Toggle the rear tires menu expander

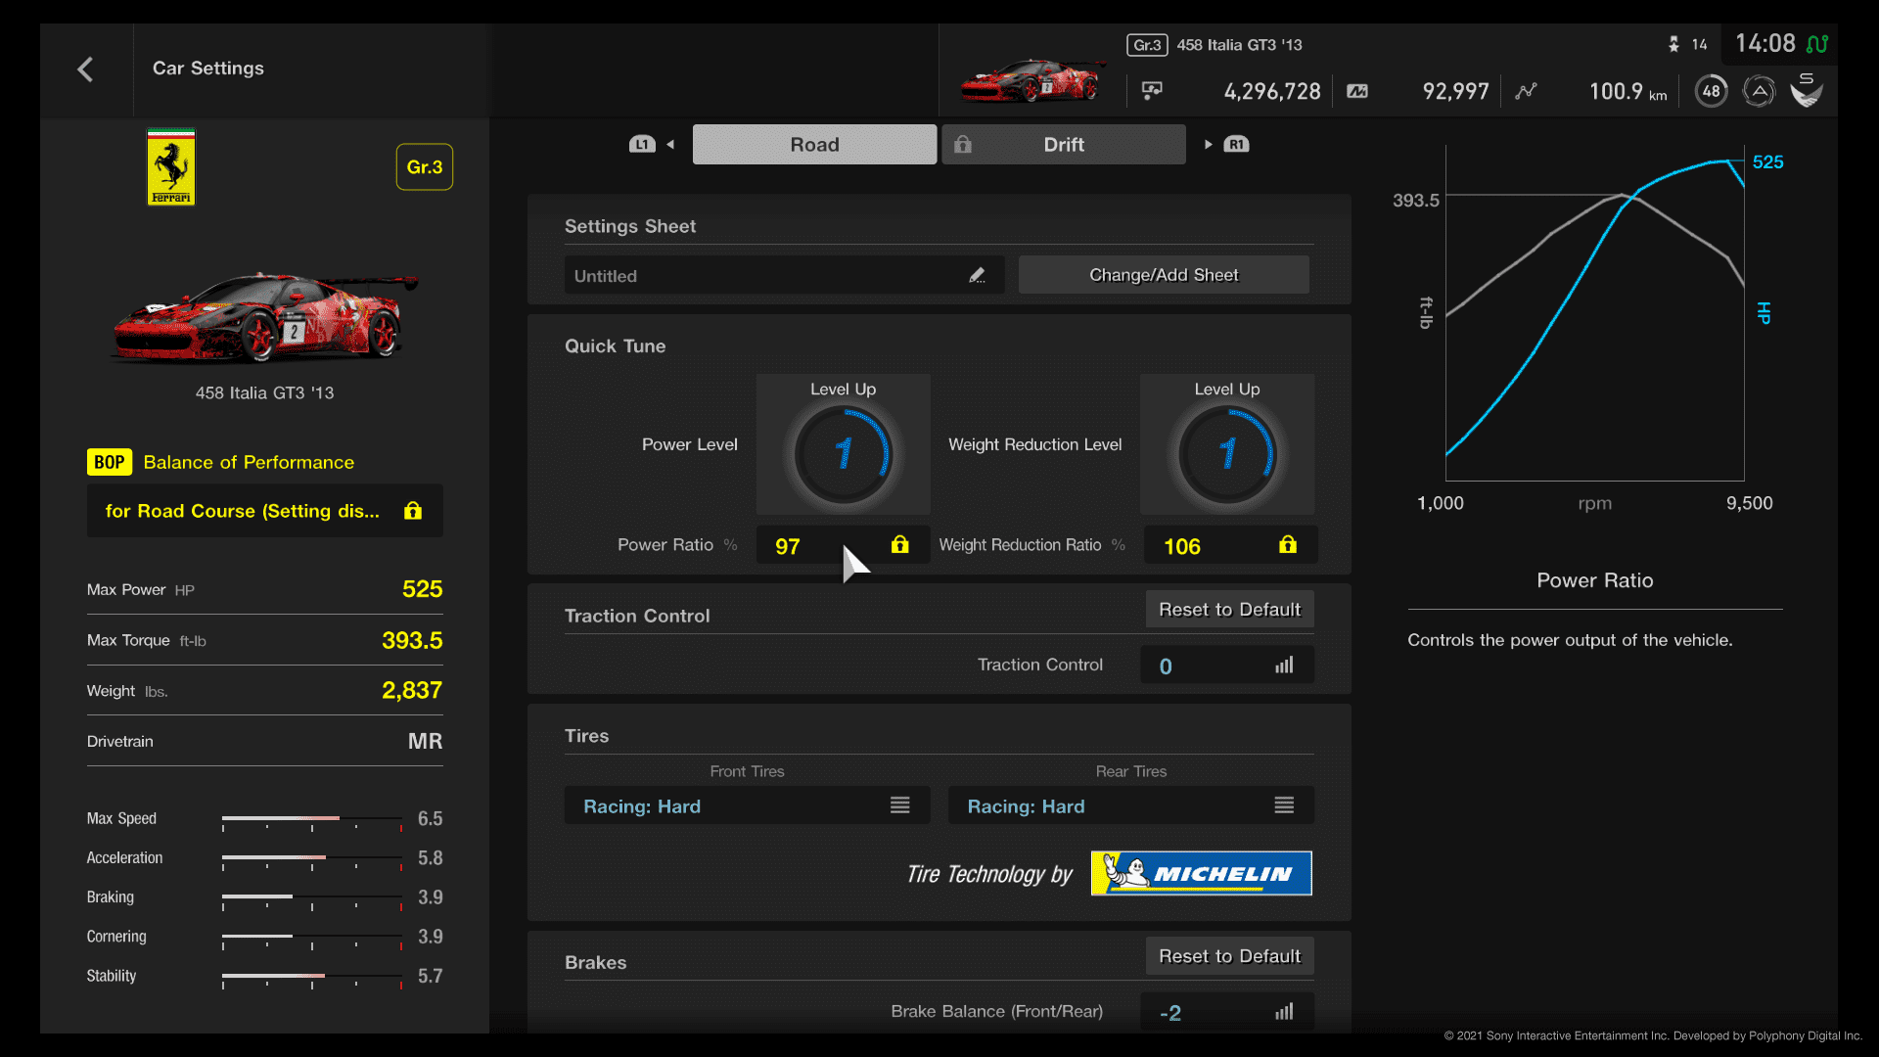(1283, 805)
